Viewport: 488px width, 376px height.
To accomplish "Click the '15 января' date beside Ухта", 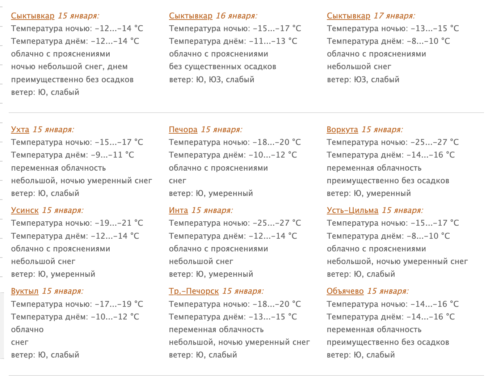I will click(x=53, y=130).
